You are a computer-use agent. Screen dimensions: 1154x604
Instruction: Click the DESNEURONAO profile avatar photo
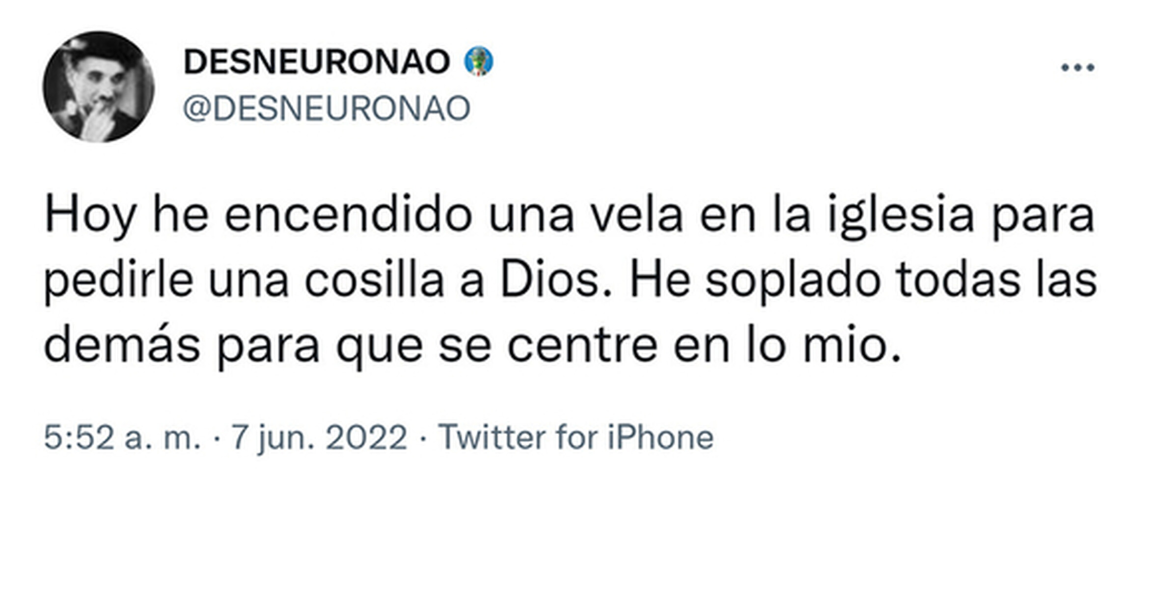(x=98, y=87)
